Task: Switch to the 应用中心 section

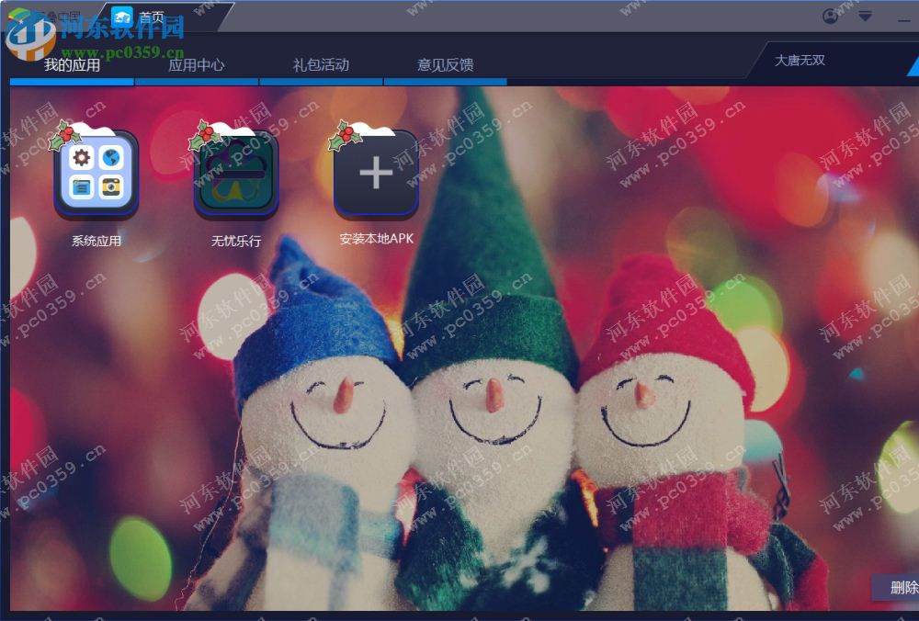Action: point(196,64)
